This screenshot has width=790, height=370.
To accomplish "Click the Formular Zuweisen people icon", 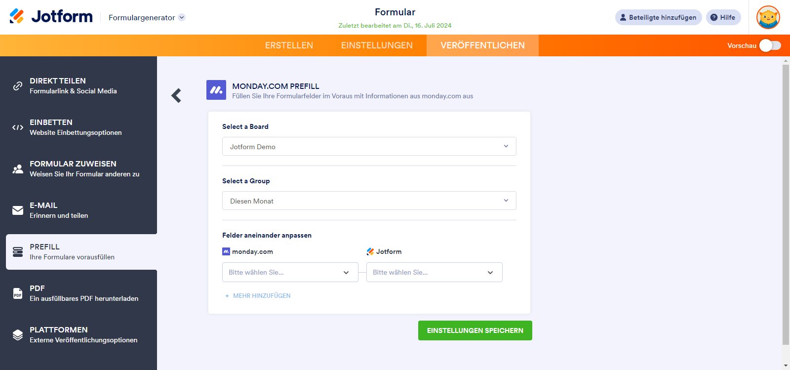I will click(18, 169).
